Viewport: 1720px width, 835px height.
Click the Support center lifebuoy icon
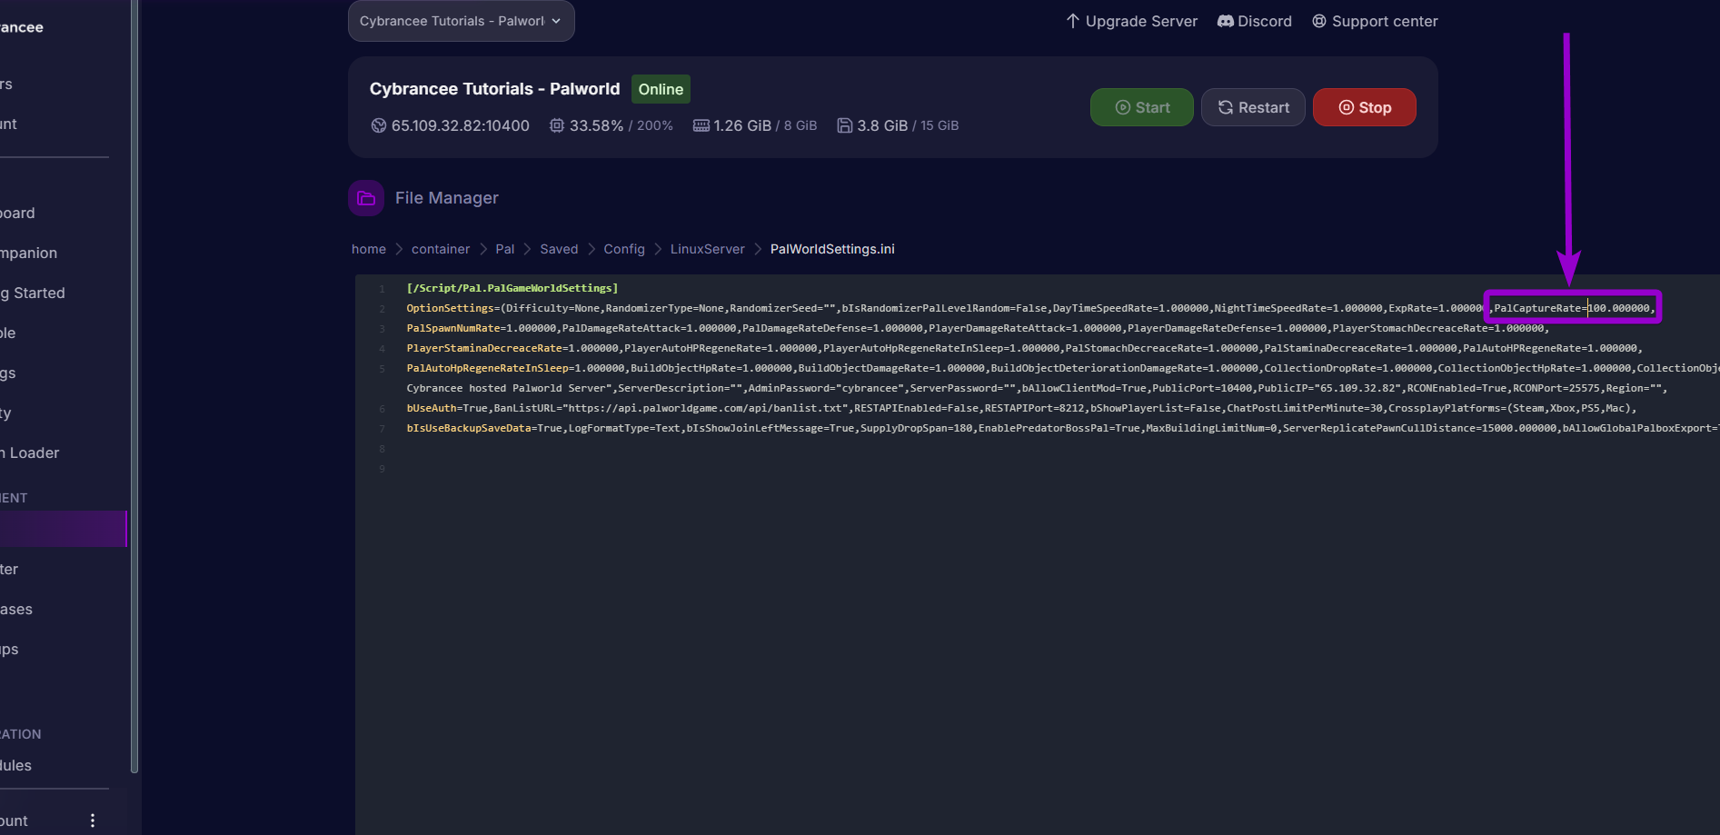pos(1319,21)
